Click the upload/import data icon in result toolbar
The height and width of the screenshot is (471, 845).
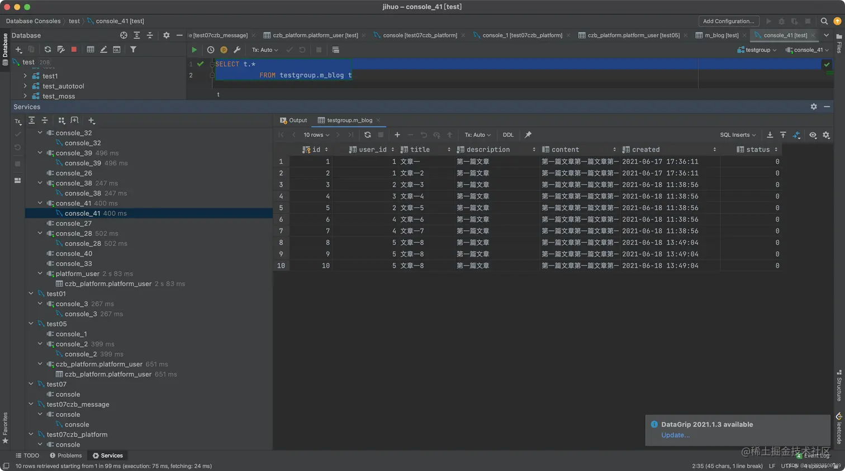point(783,135)
